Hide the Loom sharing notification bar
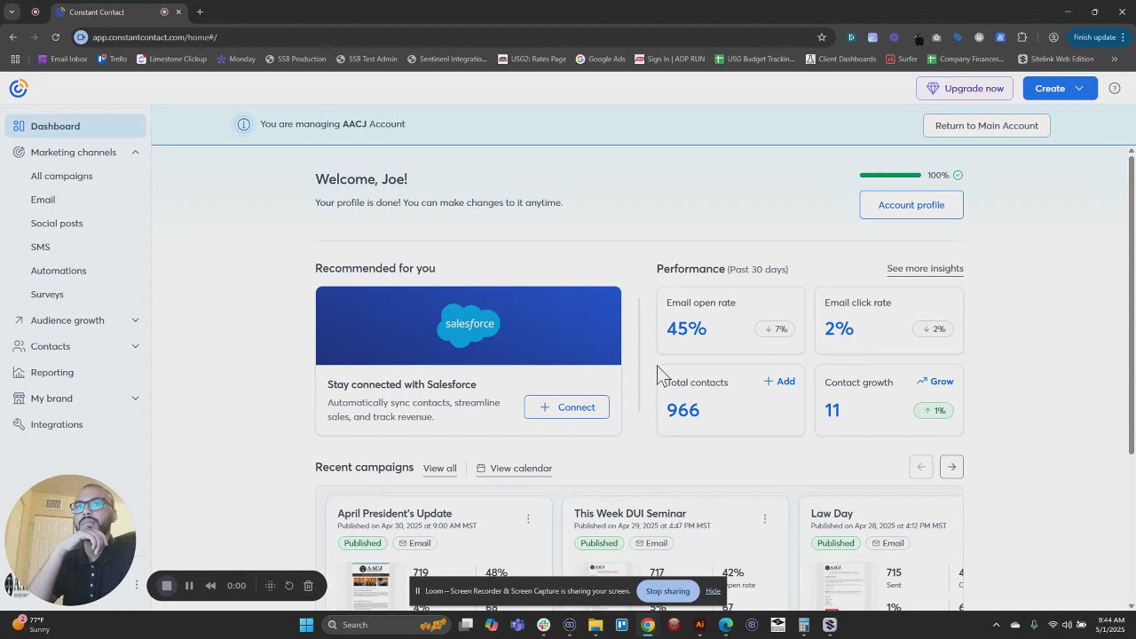The image size is (1136, 639). click(713, 591)
